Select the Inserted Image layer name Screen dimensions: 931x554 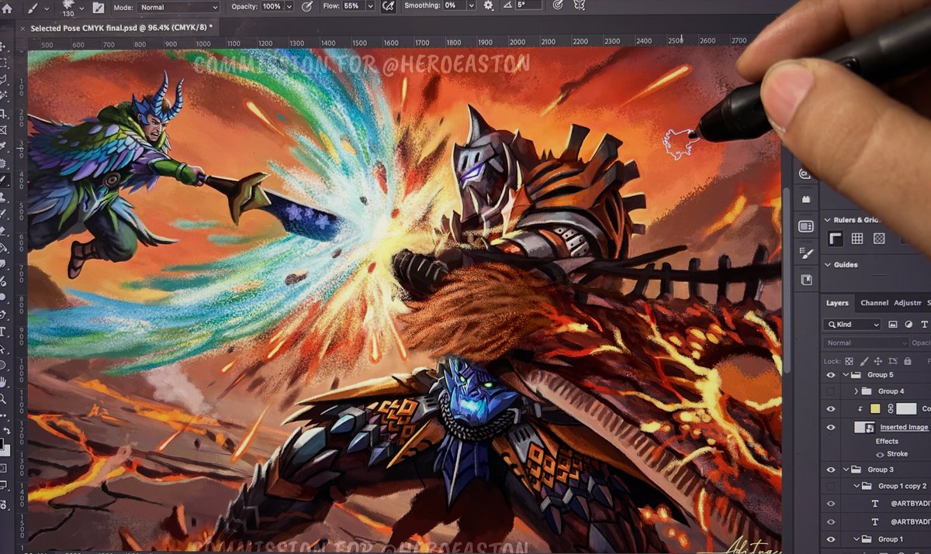[904, 428]
